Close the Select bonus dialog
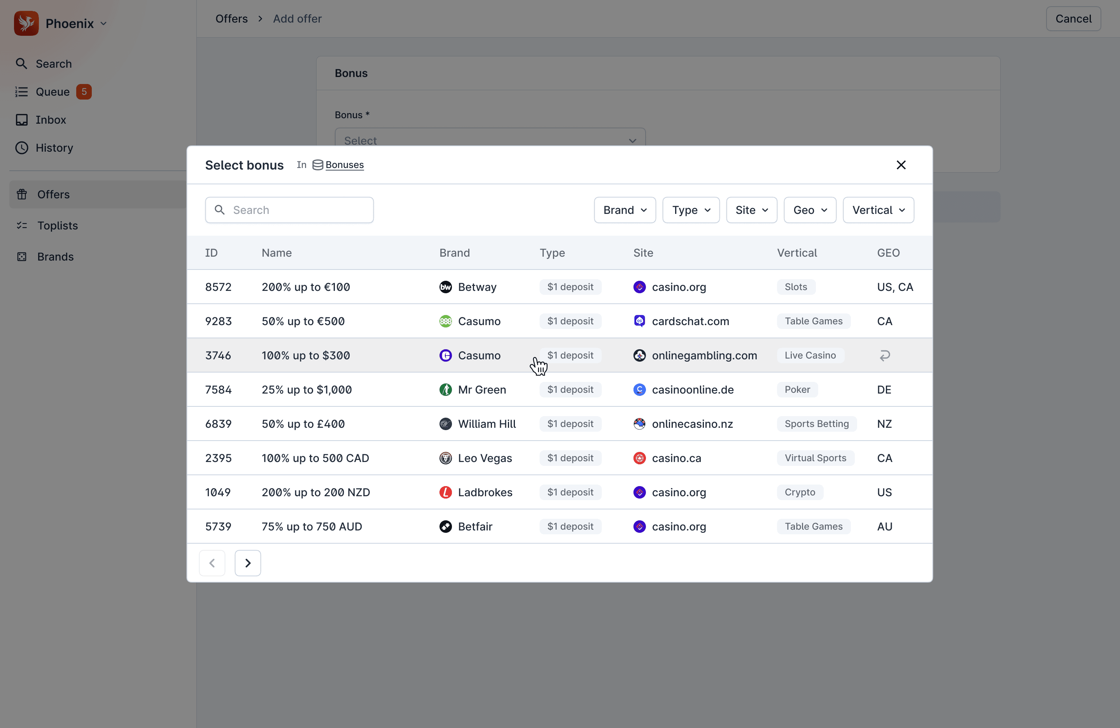 (x=901, y=165)
